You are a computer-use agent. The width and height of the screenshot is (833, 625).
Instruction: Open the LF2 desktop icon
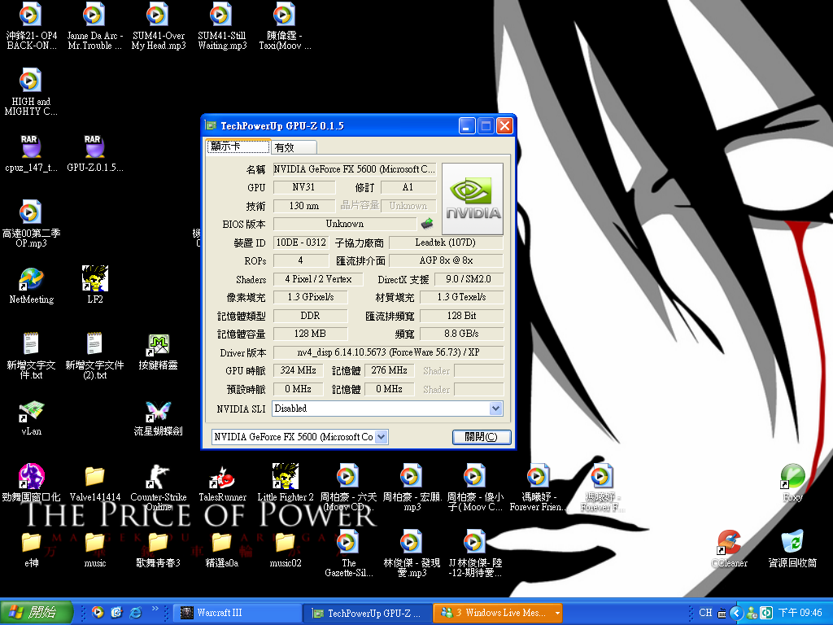(95, 279)
